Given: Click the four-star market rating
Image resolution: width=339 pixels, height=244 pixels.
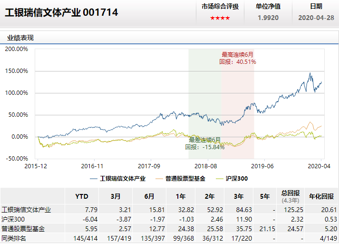Looking at the screenshot, I should (x=220, y=18).
